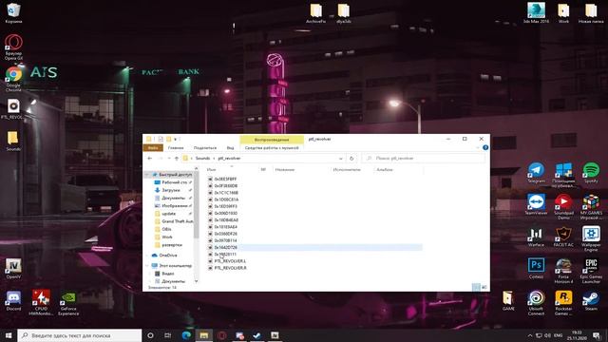This screenshot has height=342, width=608.
Task: Launch OpenIV from the desktop
Action: [13, 268]
